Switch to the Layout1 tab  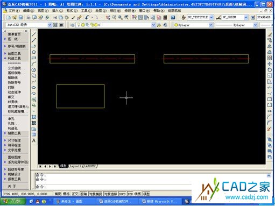(75, 166)
